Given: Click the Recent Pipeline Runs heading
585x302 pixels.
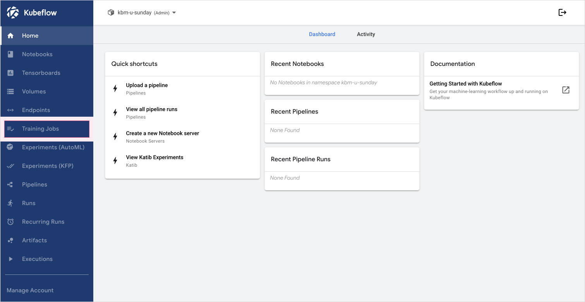Looking at the screenshot, I should pyautogui.click(x=301, y=159).
